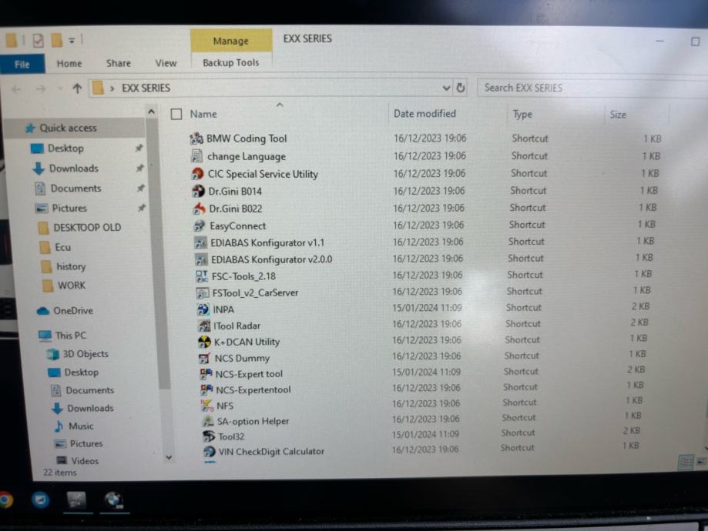Open the address bar history dropdown
The image size is (708, 531).
pos(446,88)
